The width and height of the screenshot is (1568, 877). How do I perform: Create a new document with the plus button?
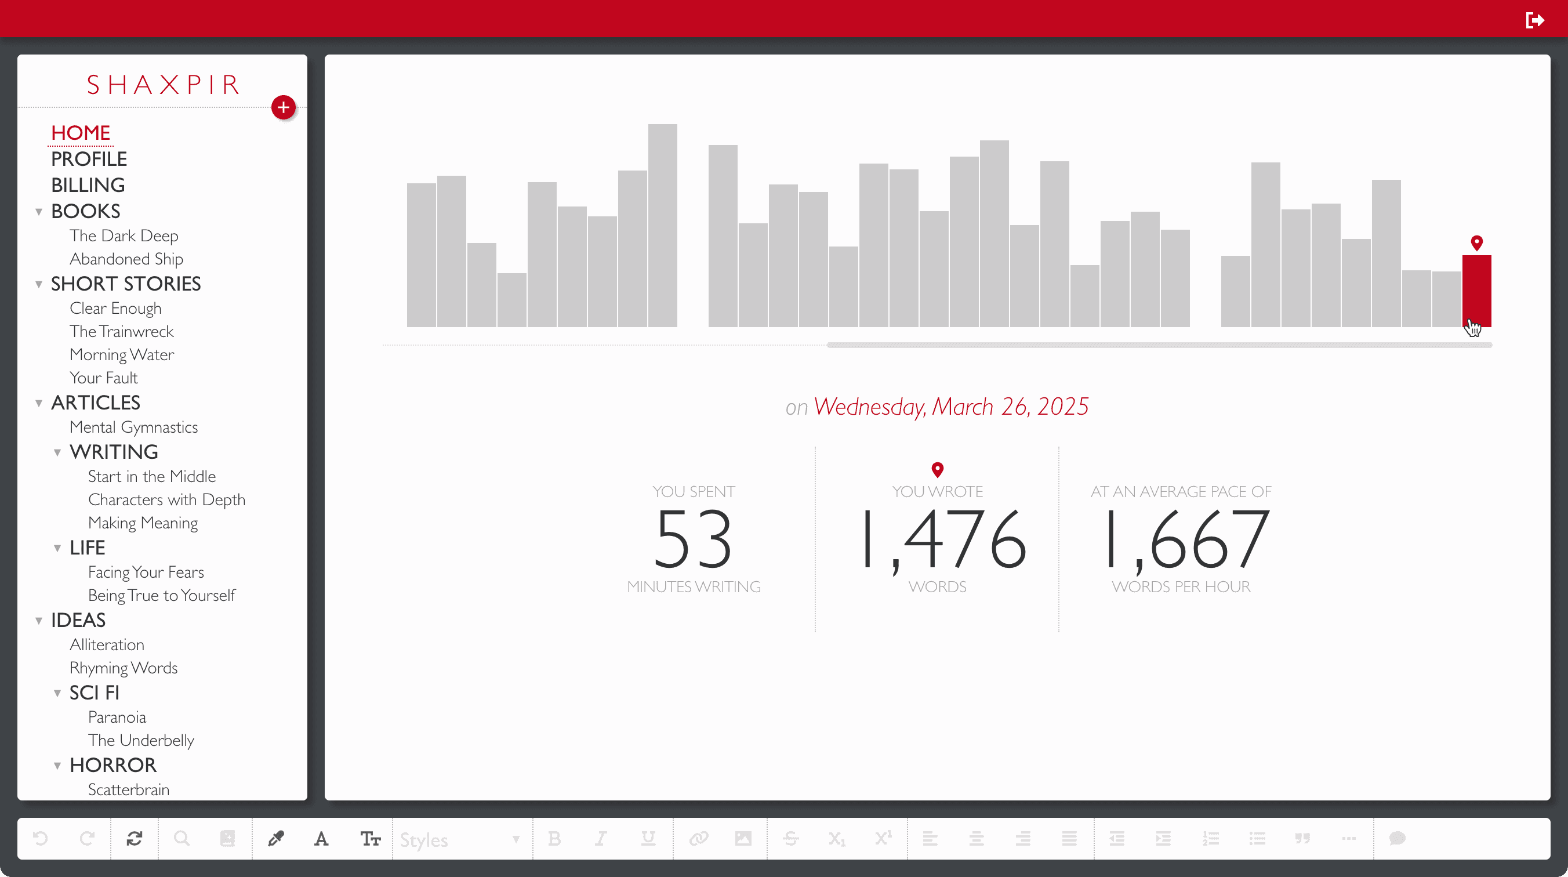tap(283, 108)
